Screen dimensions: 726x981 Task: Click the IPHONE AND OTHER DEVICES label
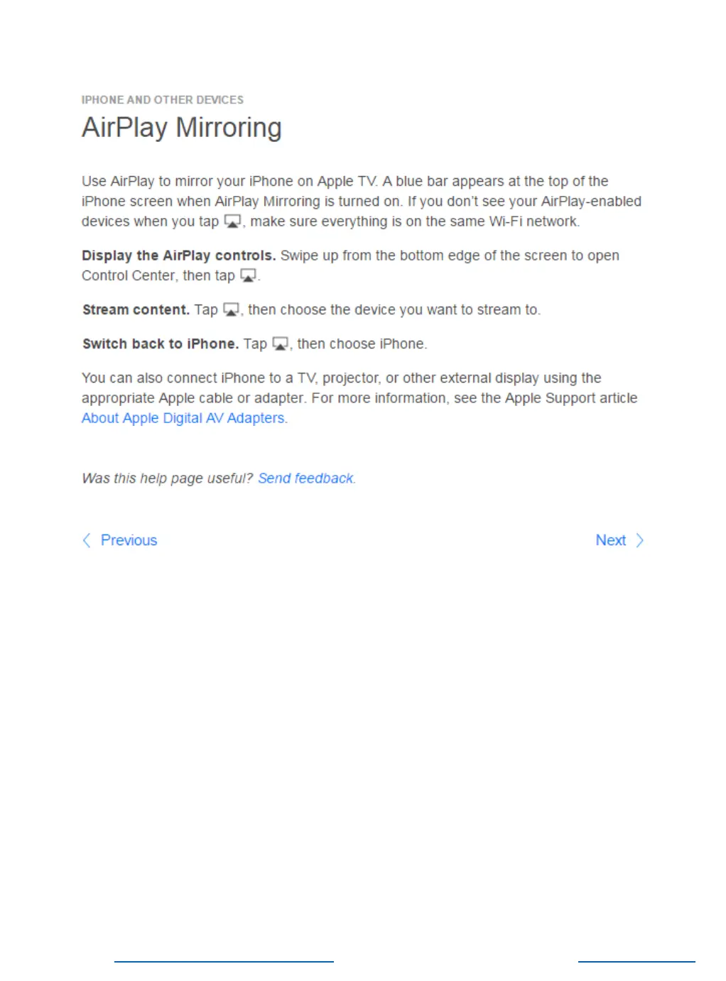click(x=163, y=100)
